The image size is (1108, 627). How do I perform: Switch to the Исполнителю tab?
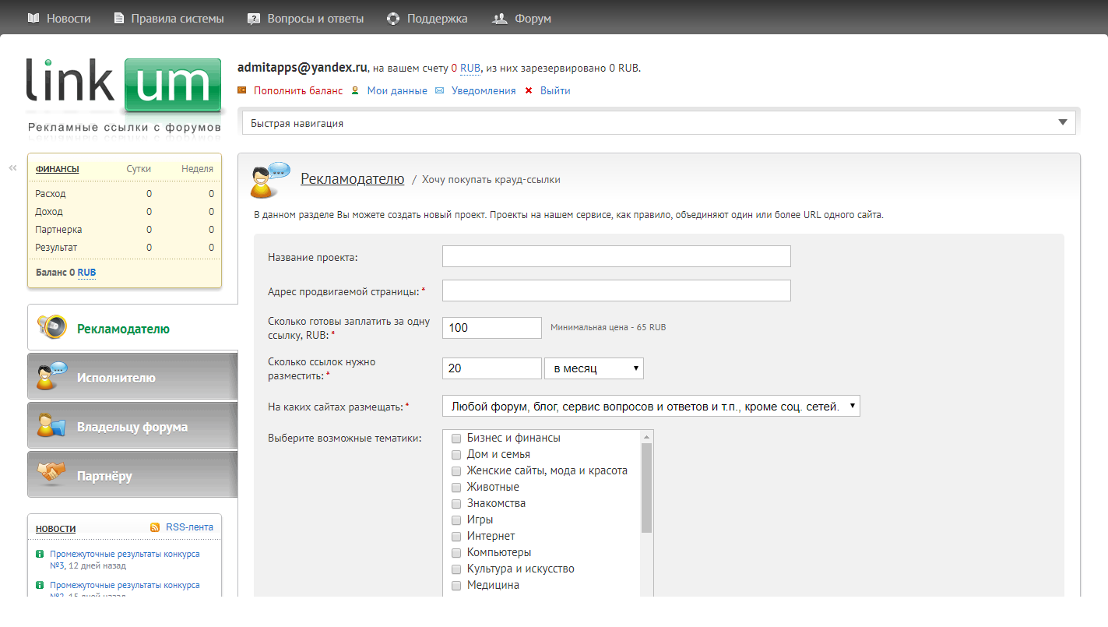(x=132, y=378)
